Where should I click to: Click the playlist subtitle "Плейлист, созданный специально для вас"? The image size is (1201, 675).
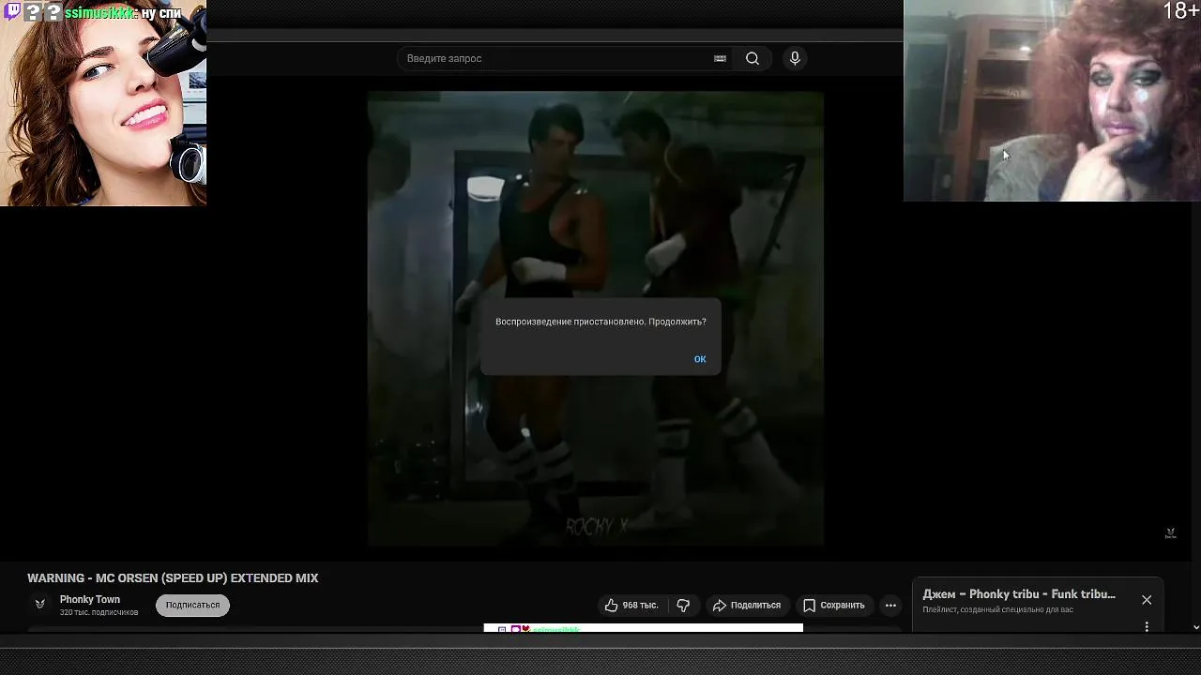tap(997, 610)
